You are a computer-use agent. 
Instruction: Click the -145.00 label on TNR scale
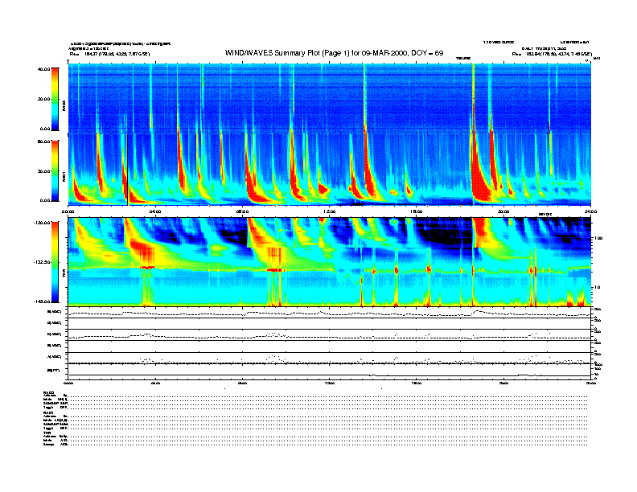[42, 301]
